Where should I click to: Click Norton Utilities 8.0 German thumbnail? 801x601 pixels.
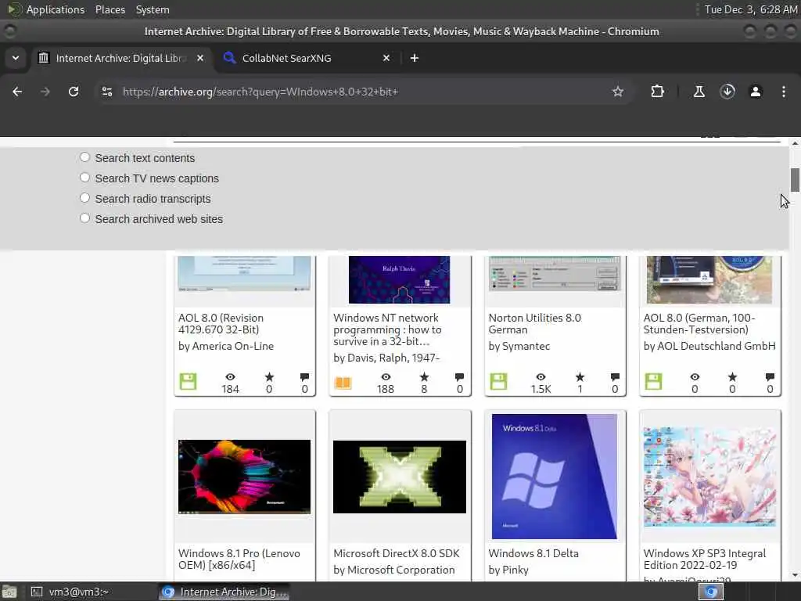pos(555,273)
